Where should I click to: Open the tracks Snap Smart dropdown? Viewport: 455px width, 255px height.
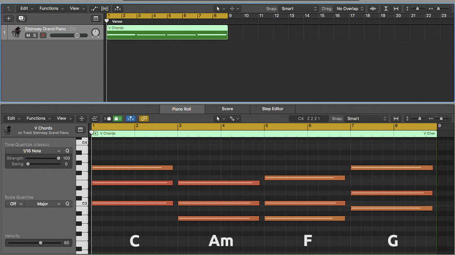pyautogui.click(x=299, y=8)
